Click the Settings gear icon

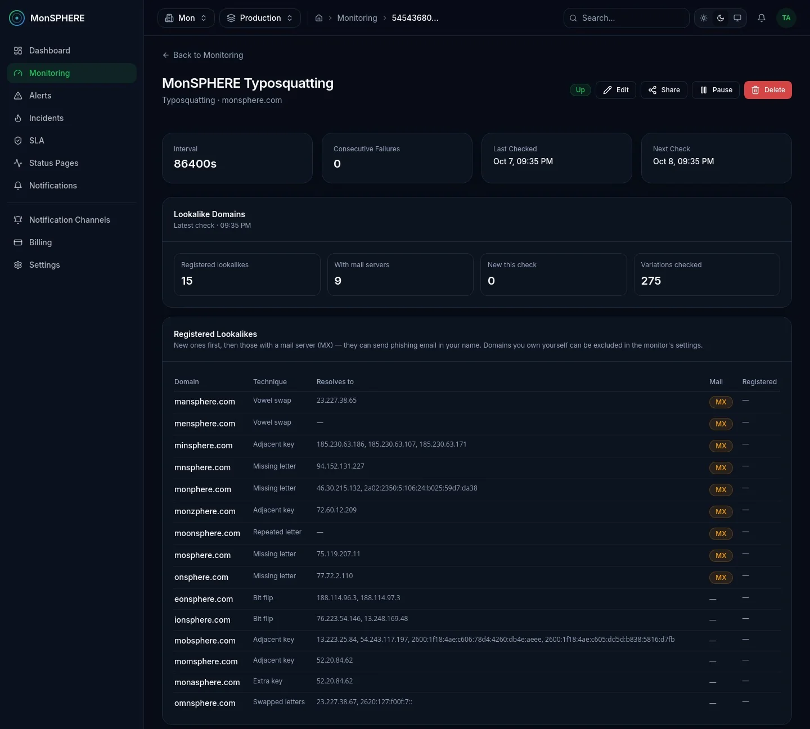click(x=18, y=265)
